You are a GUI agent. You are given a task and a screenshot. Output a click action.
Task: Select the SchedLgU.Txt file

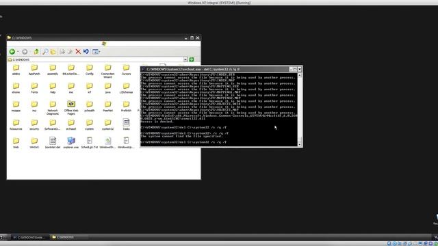click(x=90, y=143)
